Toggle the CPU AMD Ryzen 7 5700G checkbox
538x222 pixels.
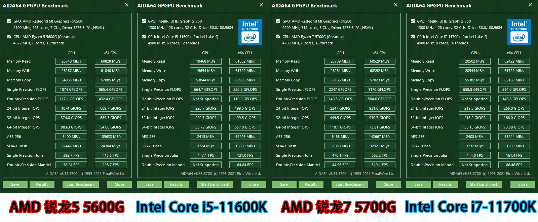(x=278, y=36)
